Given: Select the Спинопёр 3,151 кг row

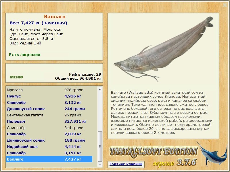Looking at the screenshot, I should tap(49, 153).
